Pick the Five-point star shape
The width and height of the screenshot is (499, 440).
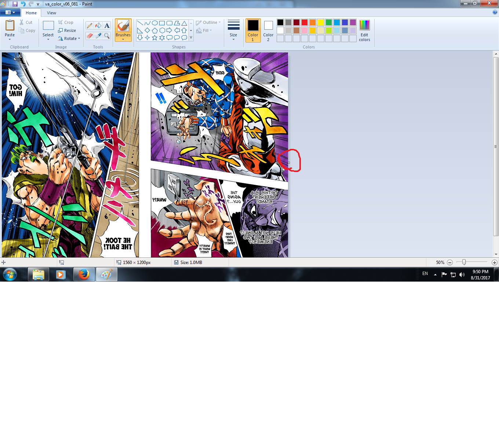pyautogui.click(x=154, y=37)
